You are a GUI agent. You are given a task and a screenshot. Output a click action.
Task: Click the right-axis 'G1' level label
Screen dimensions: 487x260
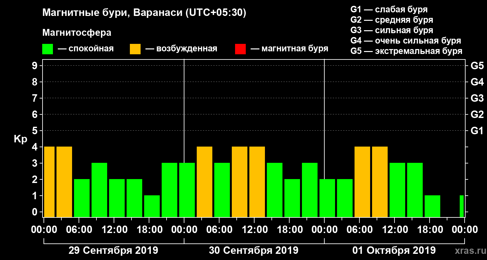(477, 131)
